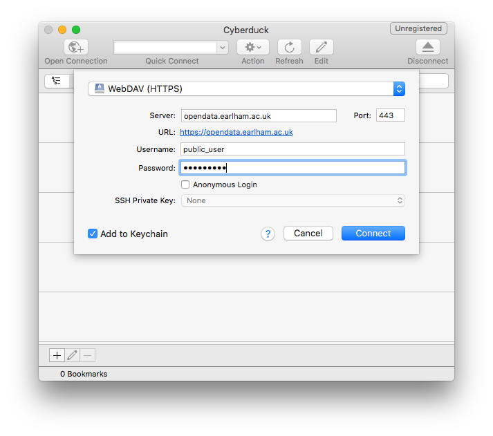Click the Refresh toolbar icon
This screenshot has height=436, width=493.
[x=289, y=47]
